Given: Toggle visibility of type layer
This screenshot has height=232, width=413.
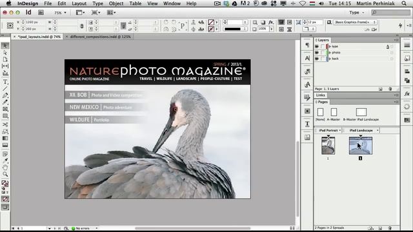Looking at the screenshot, I should [317, 46].
